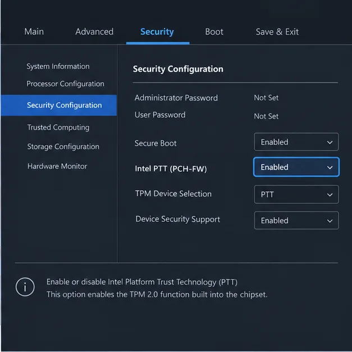
Task: Switch to the Advanced tab
Action: [94, 31]
